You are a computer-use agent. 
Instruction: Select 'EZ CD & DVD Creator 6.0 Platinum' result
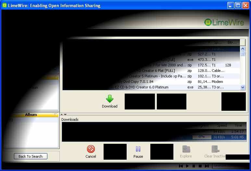click(151, 87)
